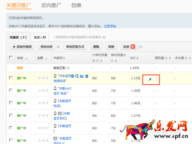Switch to 关键词推广 tab
The image size is (192, 144).
(x=19, y=5)
